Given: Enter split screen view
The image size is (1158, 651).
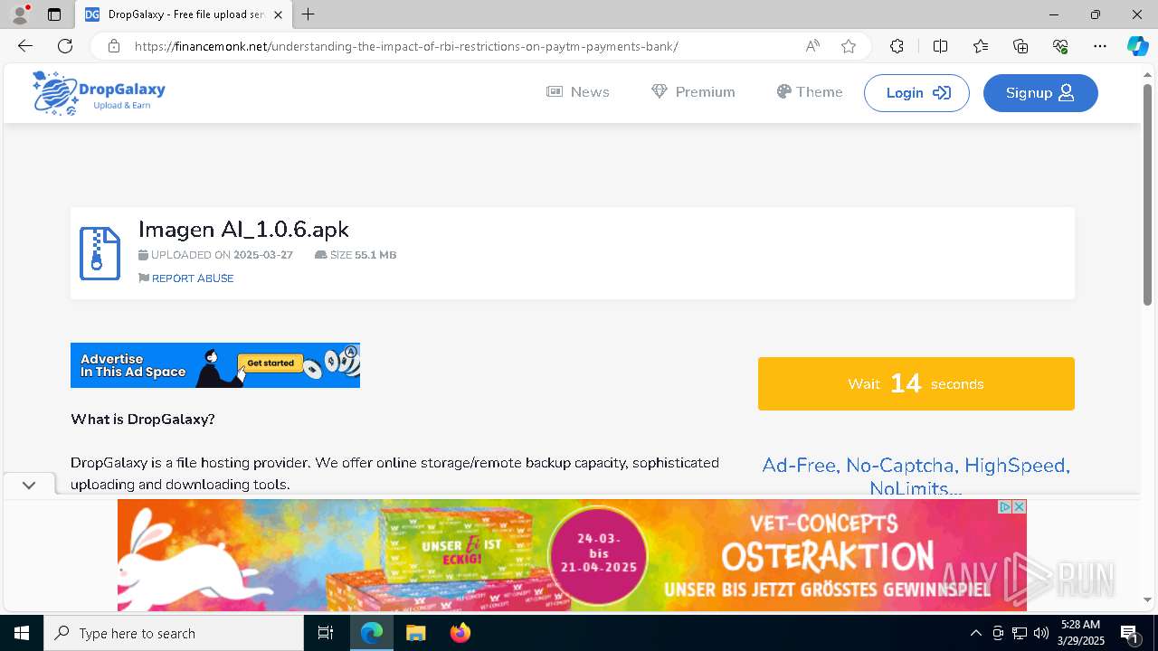Looking at the screenshot, I should point(940,46).
